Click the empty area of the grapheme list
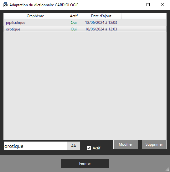The width and height of the screenshot is (170, 172). tap(85, 86)
